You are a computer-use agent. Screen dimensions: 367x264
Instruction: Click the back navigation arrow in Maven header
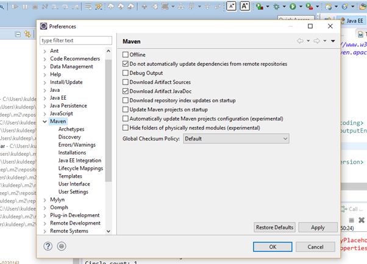click(300, 41)
